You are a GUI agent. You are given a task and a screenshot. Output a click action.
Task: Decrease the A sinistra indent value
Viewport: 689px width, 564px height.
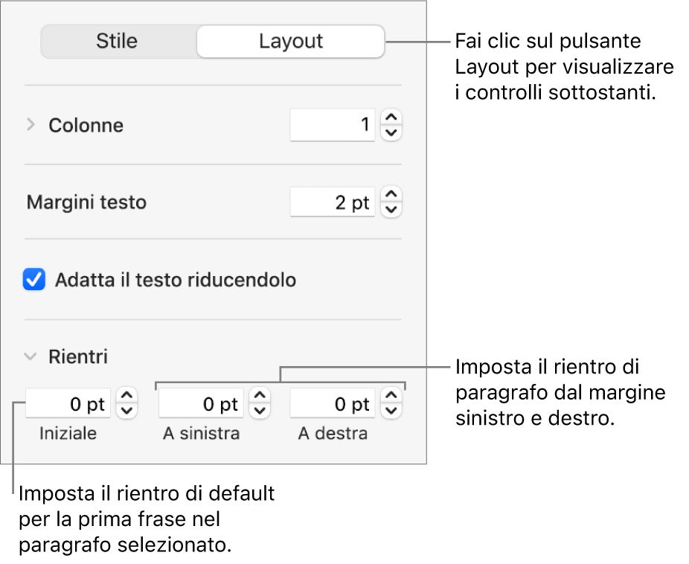260,411
